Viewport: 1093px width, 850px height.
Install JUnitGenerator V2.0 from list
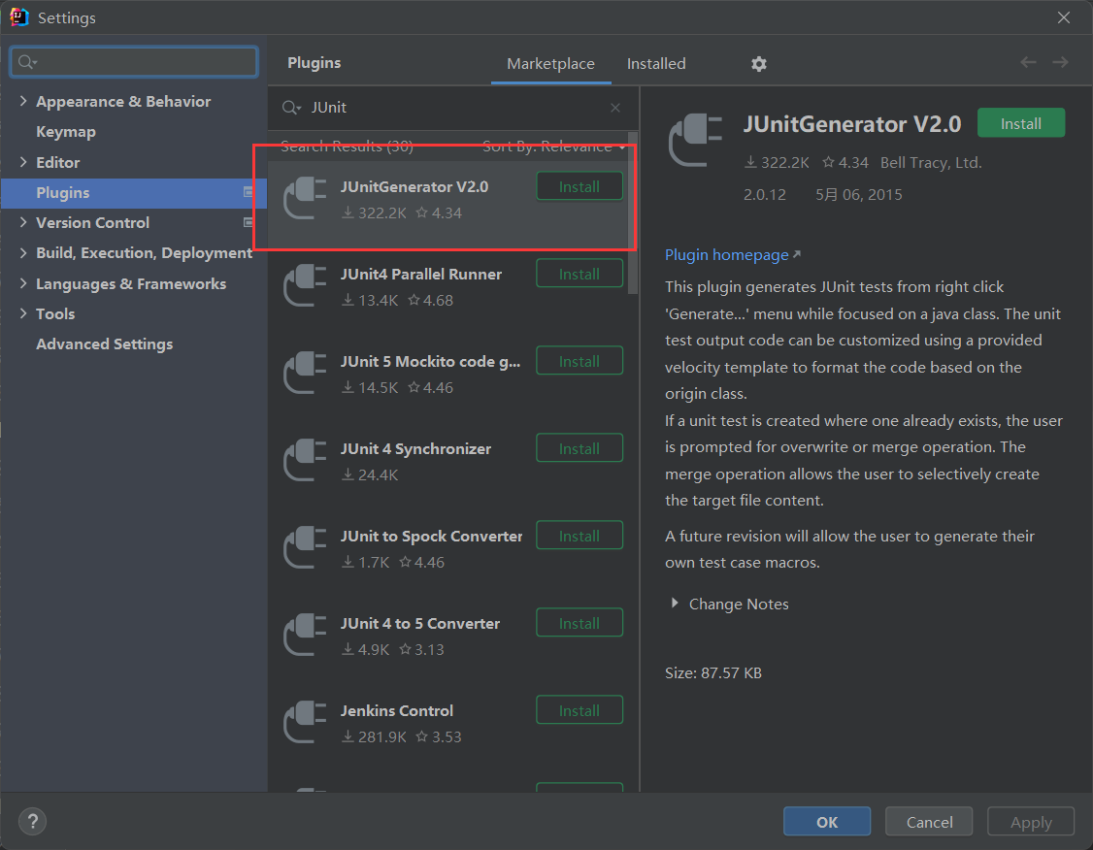(x=580, y=186)
